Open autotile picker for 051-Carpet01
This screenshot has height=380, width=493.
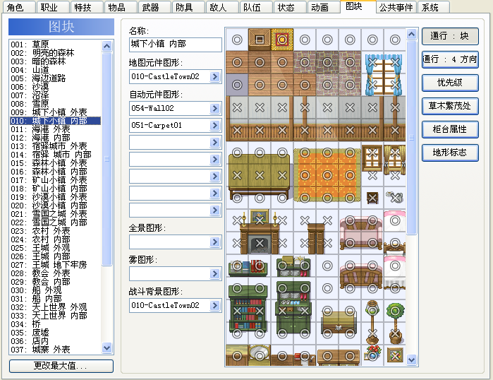[x=214, y=125]
